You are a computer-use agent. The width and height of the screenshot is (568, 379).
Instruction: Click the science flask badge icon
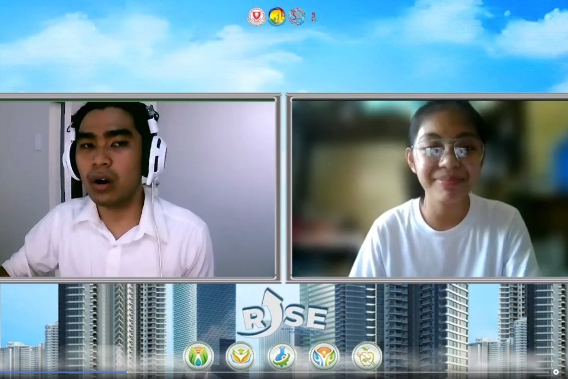click(282, 356)
